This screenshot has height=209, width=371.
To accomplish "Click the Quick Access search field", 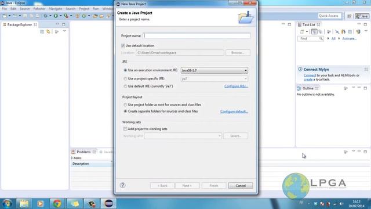I will click(330, 16).
